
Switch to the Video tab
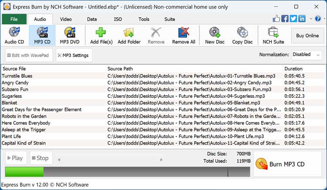66,19
